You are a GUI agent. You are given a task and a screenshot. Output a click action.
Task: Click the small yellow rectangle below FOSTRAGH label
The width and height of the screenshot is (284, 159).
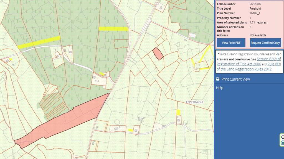[x=178, y=112]
